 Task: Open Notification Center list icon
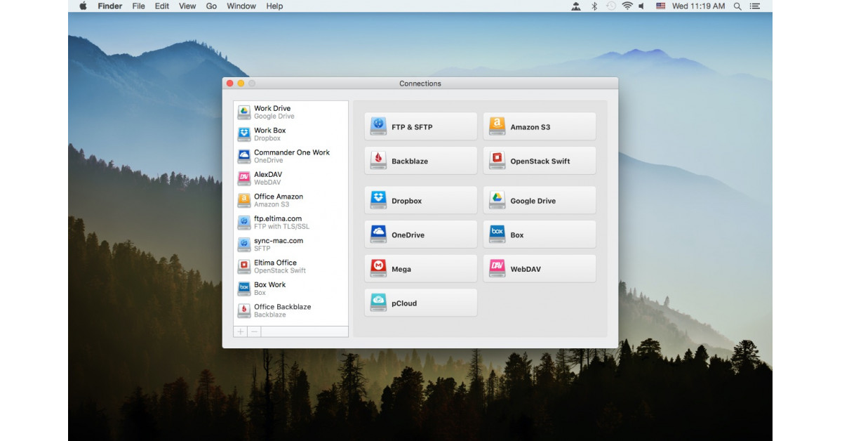(756, 6)
